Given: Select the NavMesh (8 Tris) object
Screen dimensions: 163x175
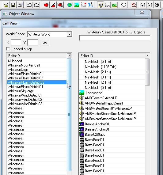Looking at the screenshot, I should click(x=112, y=77).
